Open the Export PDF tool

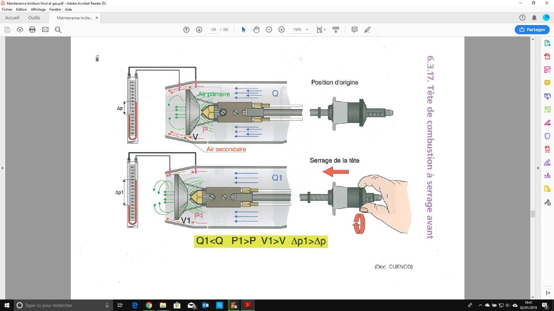(547, 43)
